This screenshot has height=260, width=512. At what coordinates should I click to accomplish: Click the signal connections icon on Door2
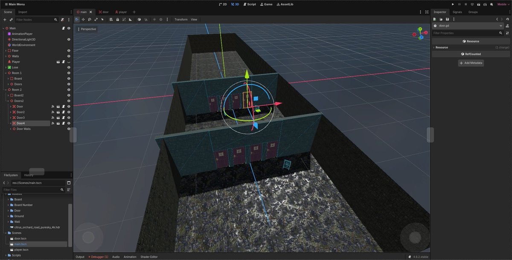point(53,112)
